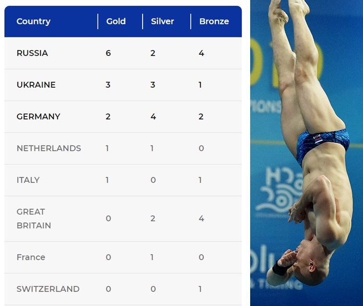Click Ukraine's bronze medal count 1
Screen dimensions: 363x306
(200, 85)
